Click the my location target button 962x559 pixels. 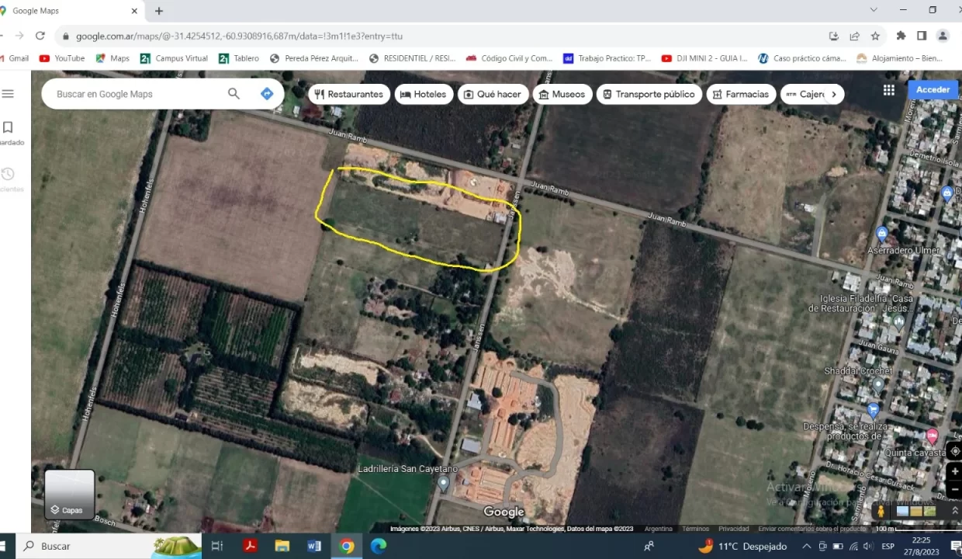(x=955, y=452)
